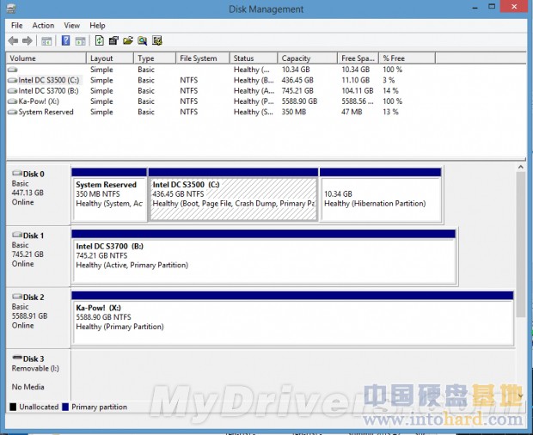This screenshot has width=533, height=435.
Task: Click the 745.21 GB size under Disk 1
Action: (x=28, y=254)
